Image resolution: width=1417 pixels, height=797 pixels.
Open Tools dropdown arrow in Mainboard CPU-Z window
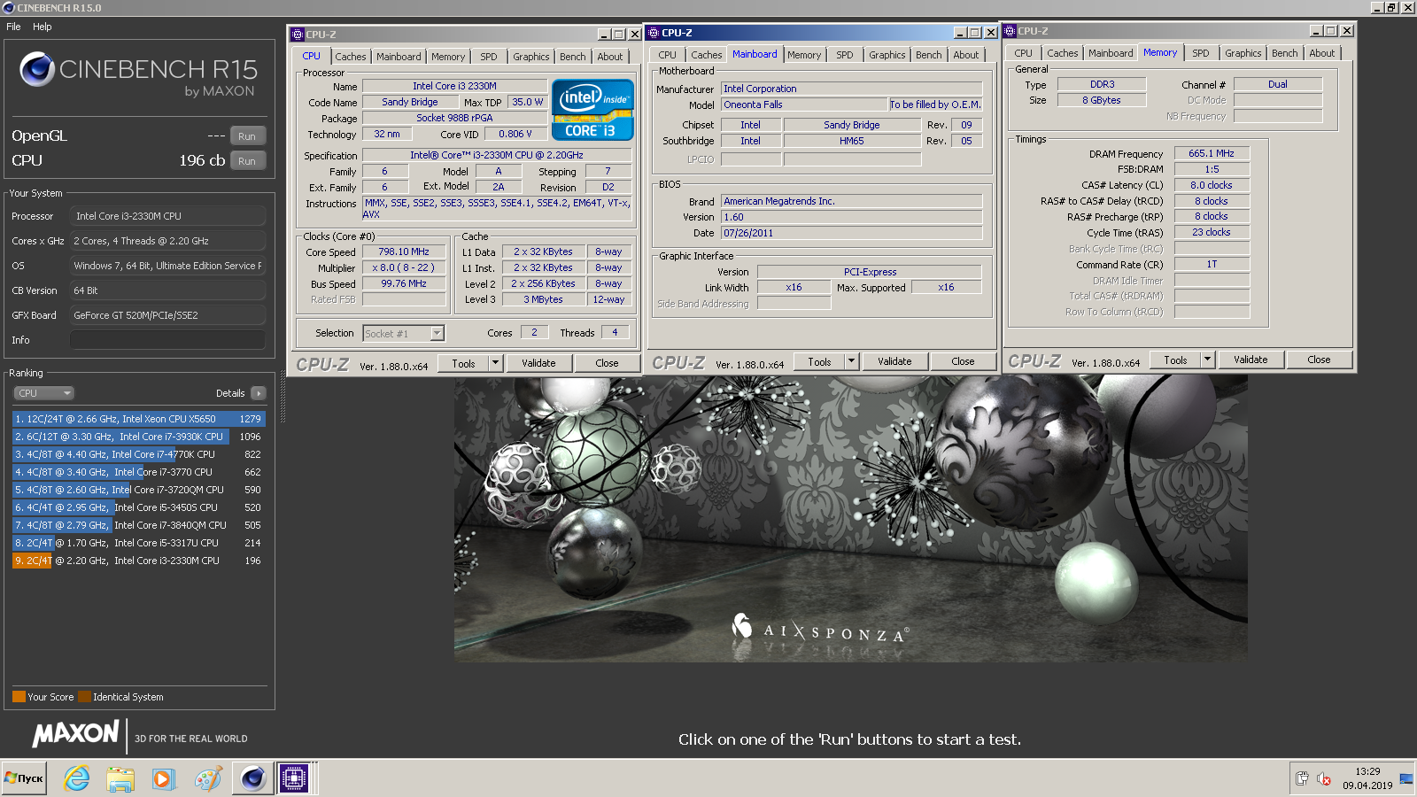pyautogui.click(x=852, y=361)
